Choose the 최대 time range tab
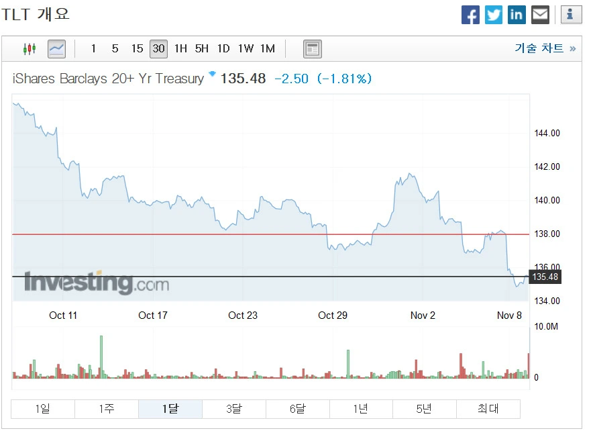593x437 pixels. click(488, 409)
